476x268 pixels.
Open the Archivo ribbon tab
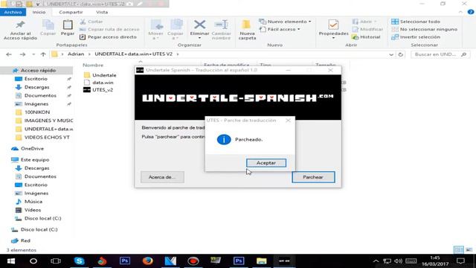pos(13,12)
